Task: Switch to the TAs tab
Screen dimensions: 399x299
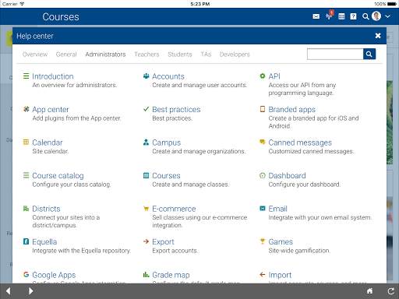Action: pos(206,55)
